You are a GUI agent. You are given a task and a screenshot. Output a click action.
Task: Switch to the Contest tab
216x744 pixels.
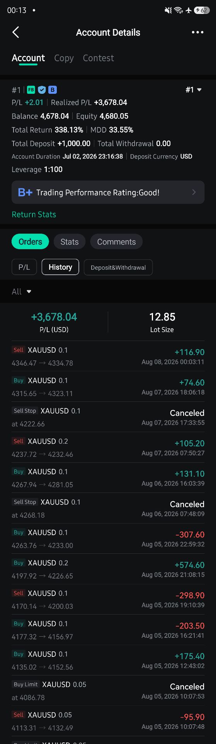(x=99, y=58)
